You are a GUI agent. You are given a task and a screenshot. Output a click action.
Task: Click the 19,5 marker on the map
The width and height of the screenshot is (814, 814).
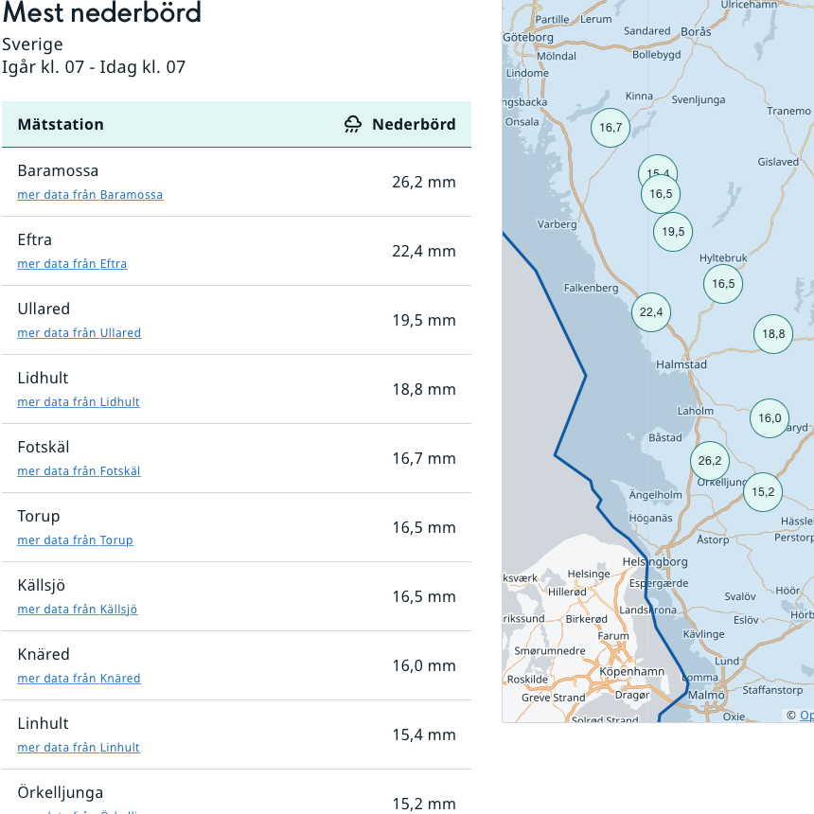[673, 231]
